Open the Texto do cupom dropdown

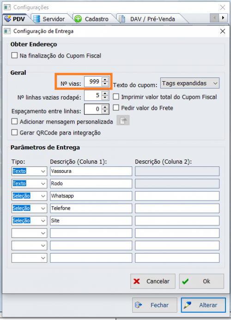[190, 83]
